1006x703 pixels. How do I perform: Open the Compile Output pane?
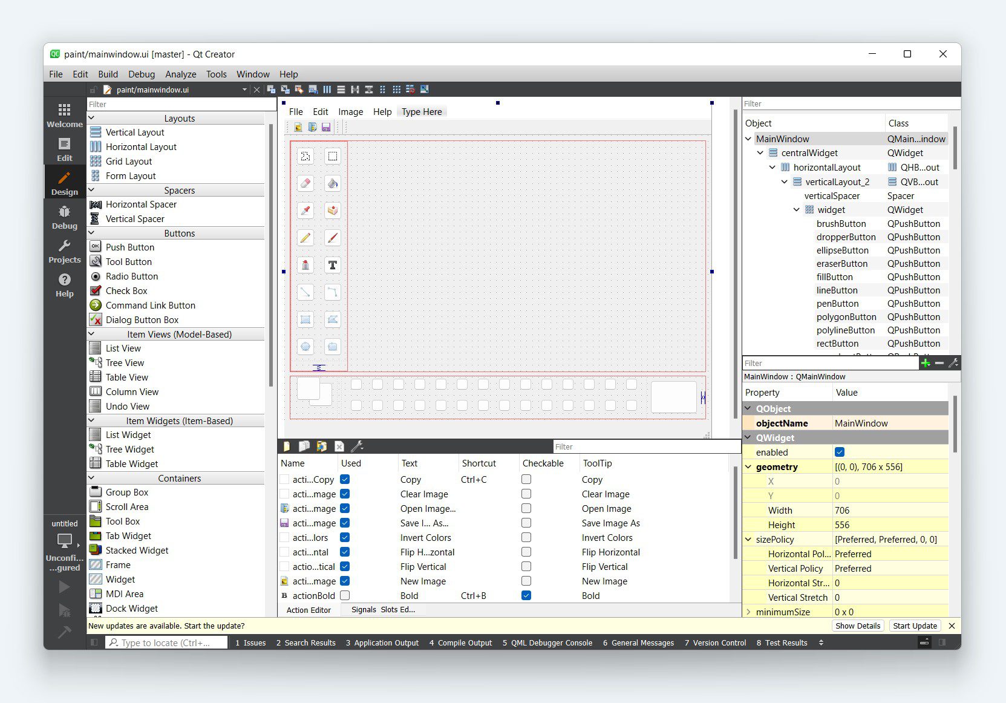[x=461, y=643]
